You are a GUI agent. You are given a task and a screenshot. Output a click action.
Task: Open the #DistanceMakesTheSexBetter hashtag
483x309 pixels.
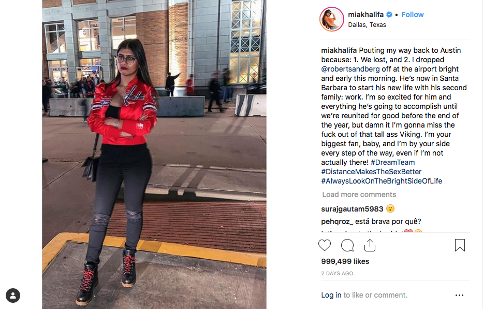pos(371,172)
